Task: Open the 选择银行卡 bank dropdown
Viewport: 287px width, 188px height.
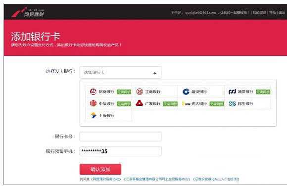Action: click(x=121, y=73)
